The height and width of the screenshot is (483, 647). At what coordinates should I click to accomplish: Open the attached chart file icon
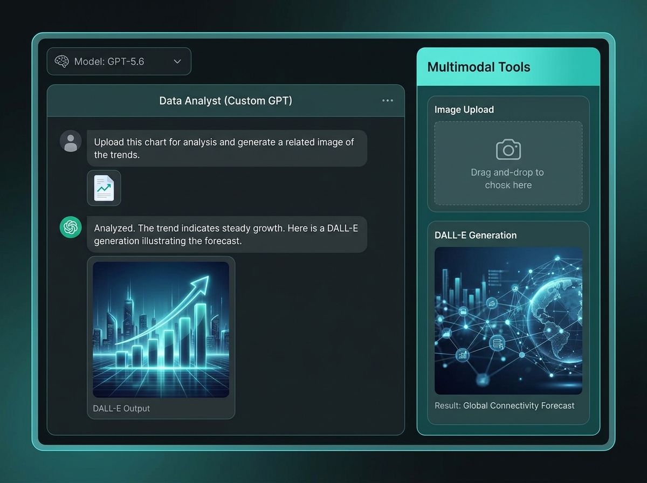[104, 188]
